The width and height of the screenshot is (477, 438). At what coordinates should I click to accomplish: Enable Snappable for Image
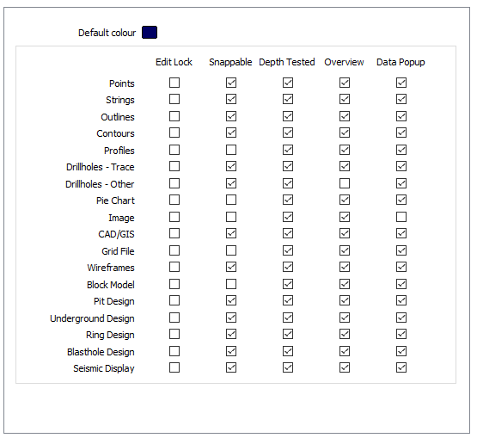point(231,217)
